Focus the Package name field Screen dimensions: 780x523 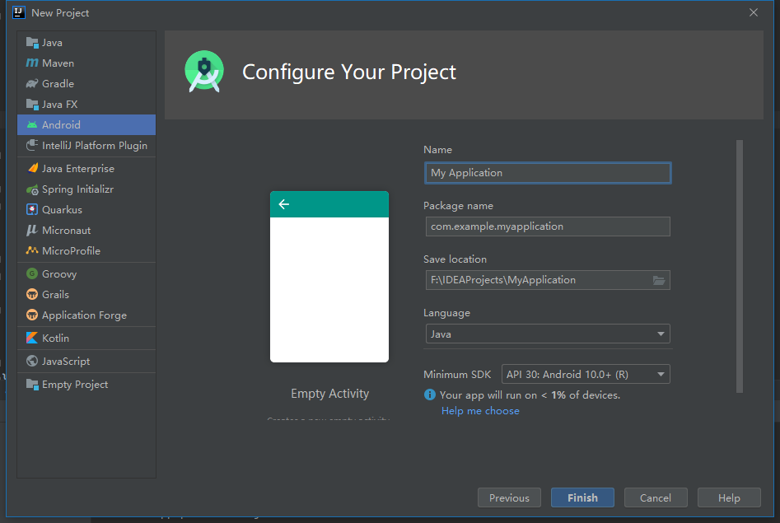click(x=548, y=226)
